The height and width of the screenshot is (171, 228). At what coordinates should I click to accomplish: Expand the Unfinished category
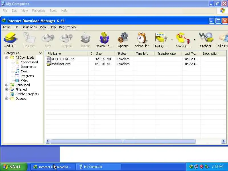point(7,85)
